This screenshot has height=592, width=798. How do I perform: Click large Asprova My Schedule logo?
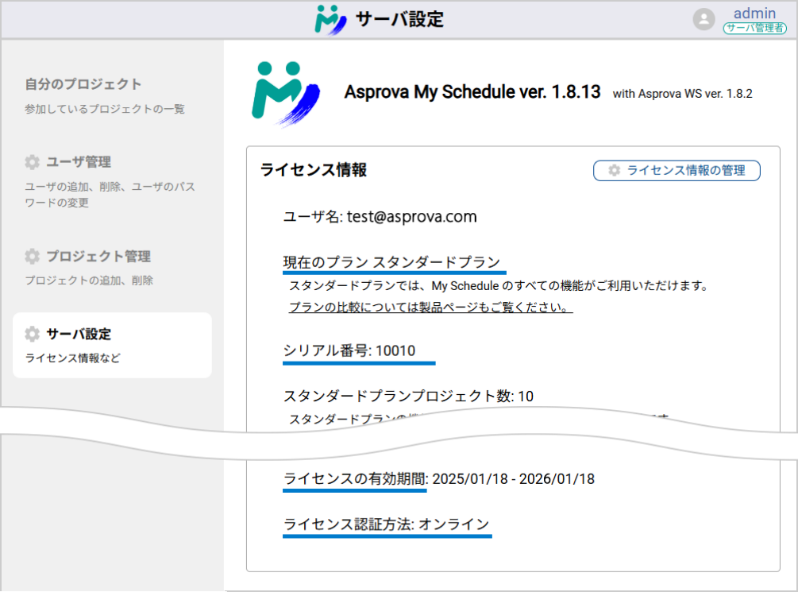[286, 94]
